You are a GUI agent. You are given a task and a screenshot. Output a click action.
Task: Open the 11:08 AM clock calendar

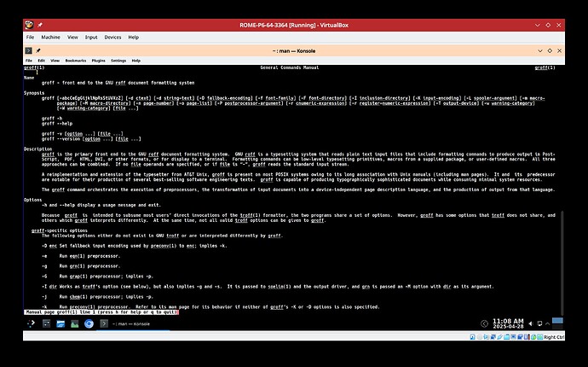coord(508,323)
